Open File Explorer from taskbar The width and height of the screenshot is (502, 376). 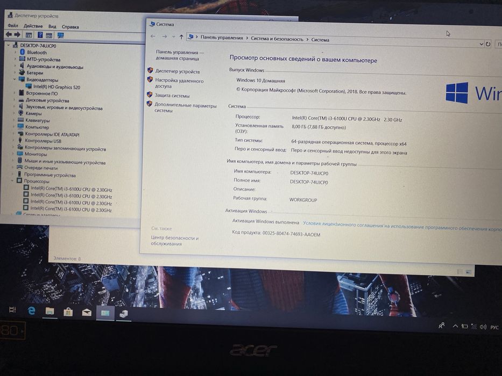click(50, 311)
